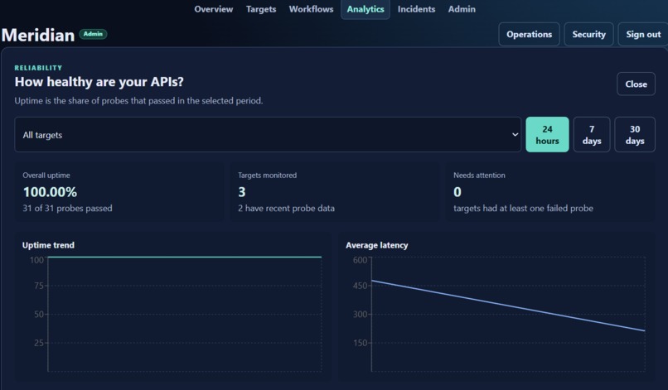The height and width of the screenshot is (390, 668).
Task: Switch to the Workflows tab
Action: click(311, 9)
